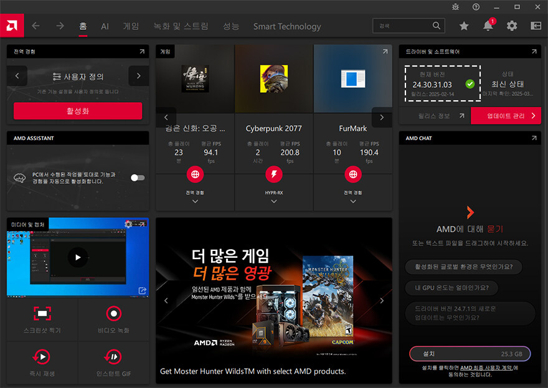
Task: Open Adrenalin settings via the gear icon
Action: tap(512, 26)
